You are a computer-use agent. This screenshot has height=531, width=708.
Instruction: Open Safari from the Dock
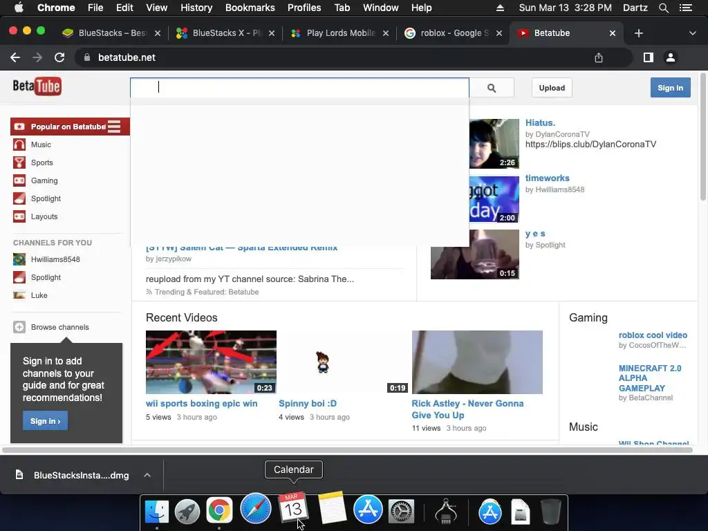click(256, 510)
